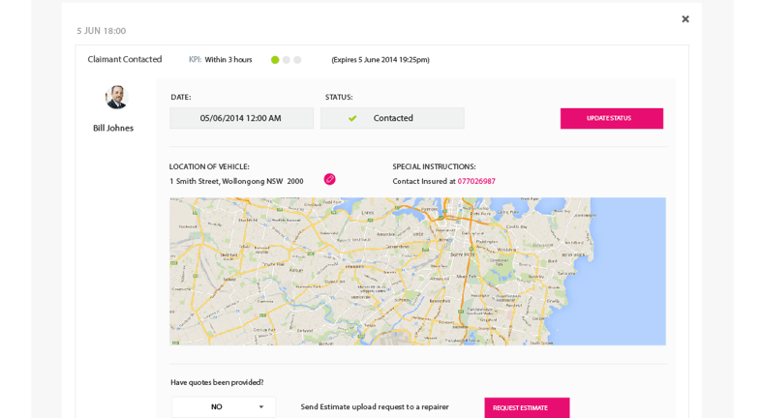
Task: Click Bill Johnes' profile avatar
Action: 116,97
